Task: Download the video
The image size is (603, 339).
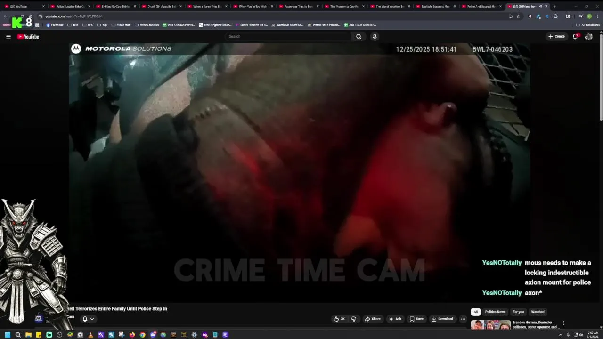Action: pyautogui.click(x=442, y=319)
